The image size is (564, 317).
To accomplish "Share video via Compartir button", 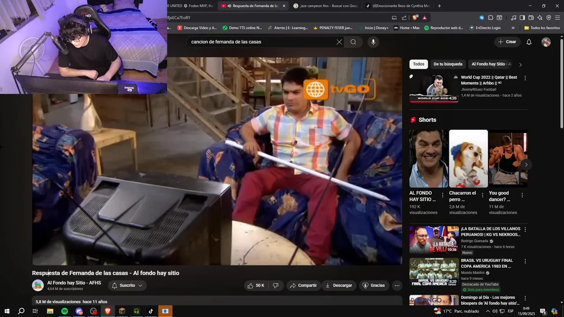I will coord(303,285).
